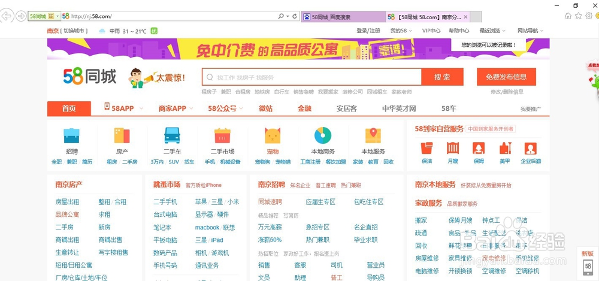Click the 房产 building icon
Image resolution: width=599 pixels, height=281 pixels.
pyautogui.click(x=122, y=136)
